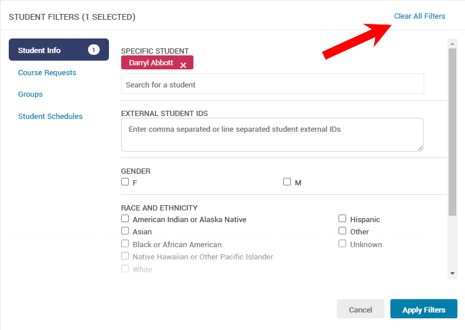Enable the American Indian or Alaska Native checkbox
Viewport: 465px width, 330px height.
click(125, 219)
